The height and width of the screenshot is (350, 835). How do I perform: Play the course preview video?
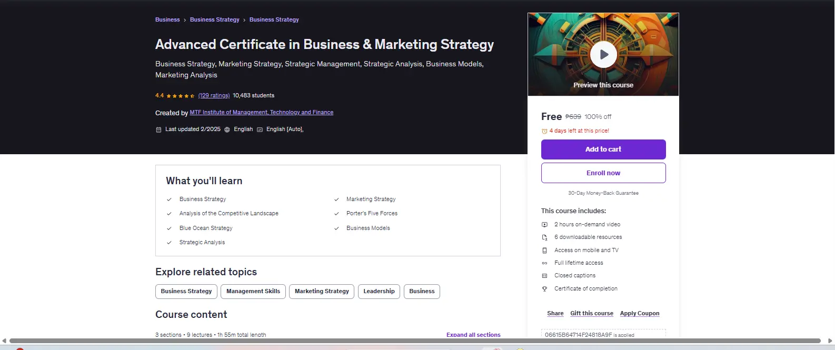pos(603,54)
